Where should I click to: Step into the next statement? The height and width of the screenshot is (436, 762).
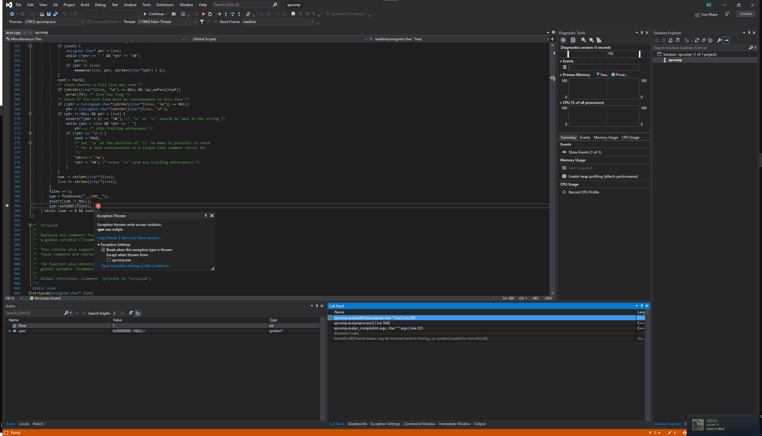point(226,14)
